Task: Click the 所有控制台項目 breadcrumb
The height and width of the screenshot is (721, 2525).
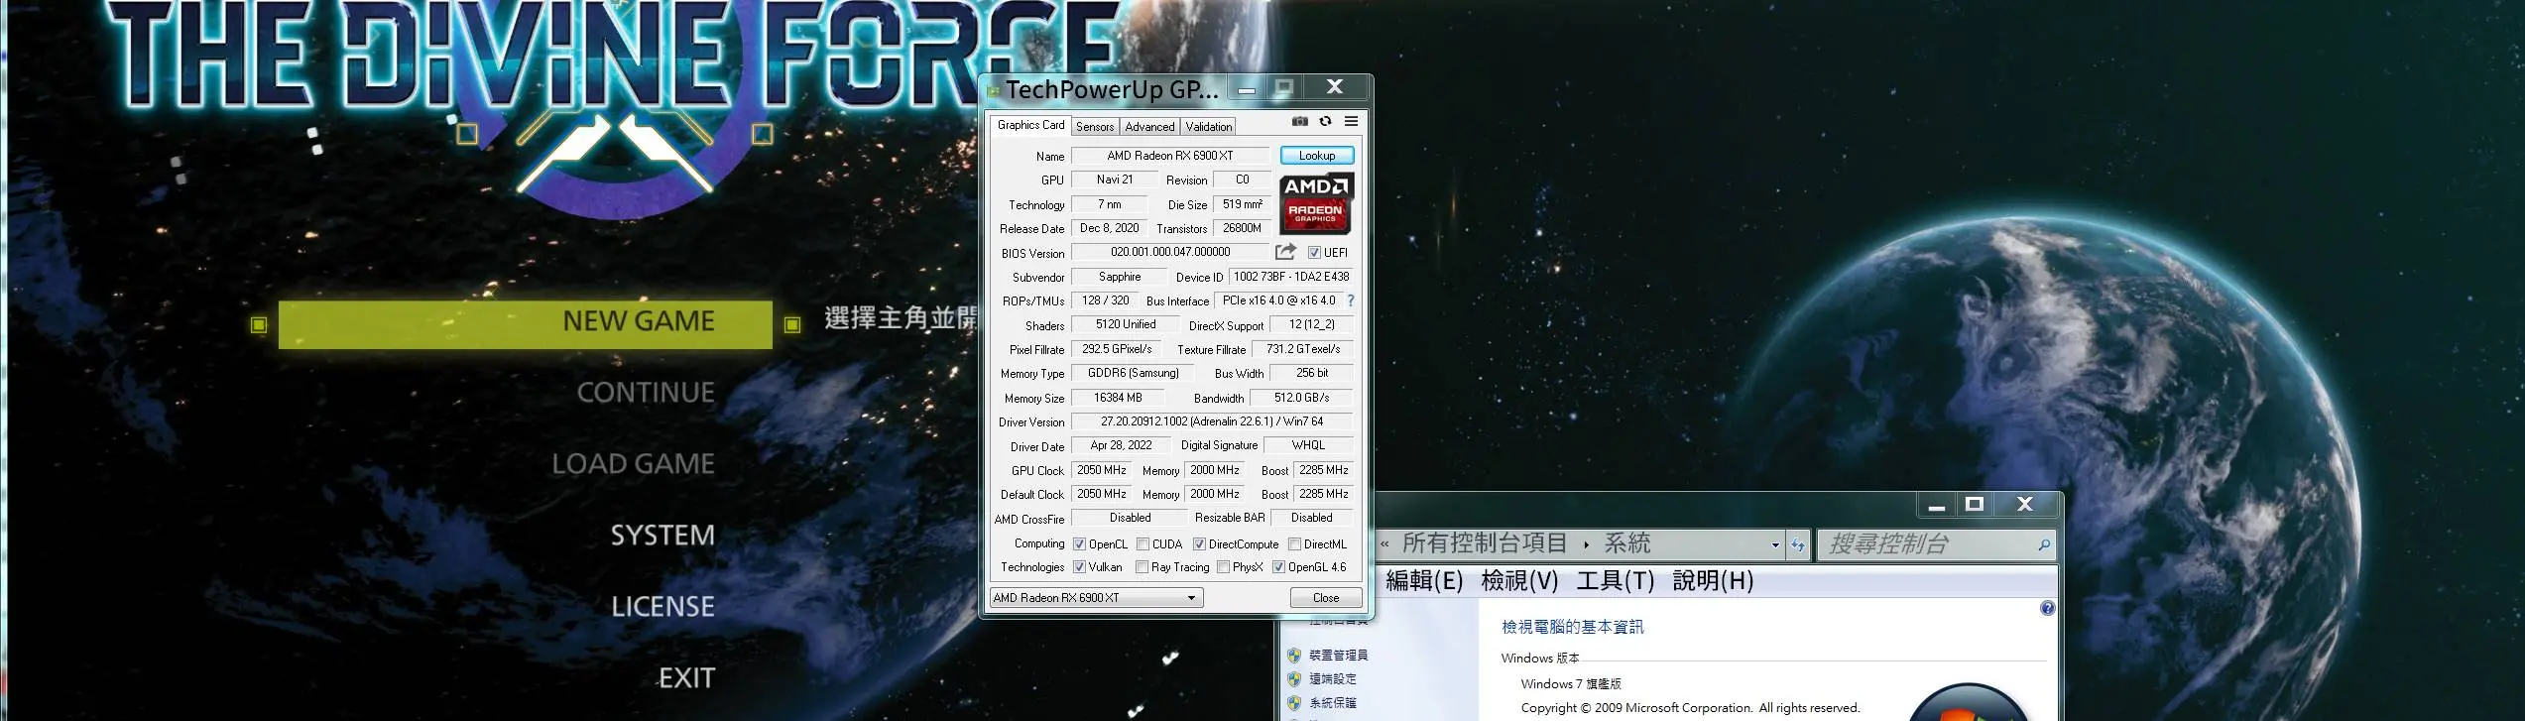Action: pos(1485,543)
